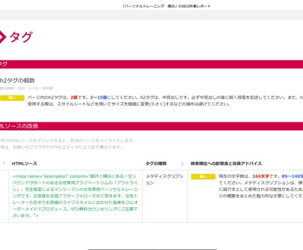Screen dimensions: 303x250
Task: Click the horizontal scrollbar at page bottom
Action: pos(152,249)
